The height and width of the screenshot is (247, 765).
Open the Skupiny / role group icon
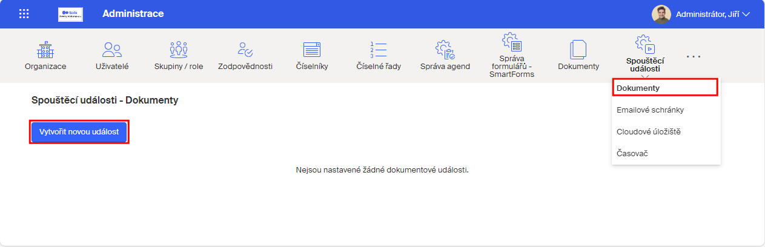click(x=179, y=50)
